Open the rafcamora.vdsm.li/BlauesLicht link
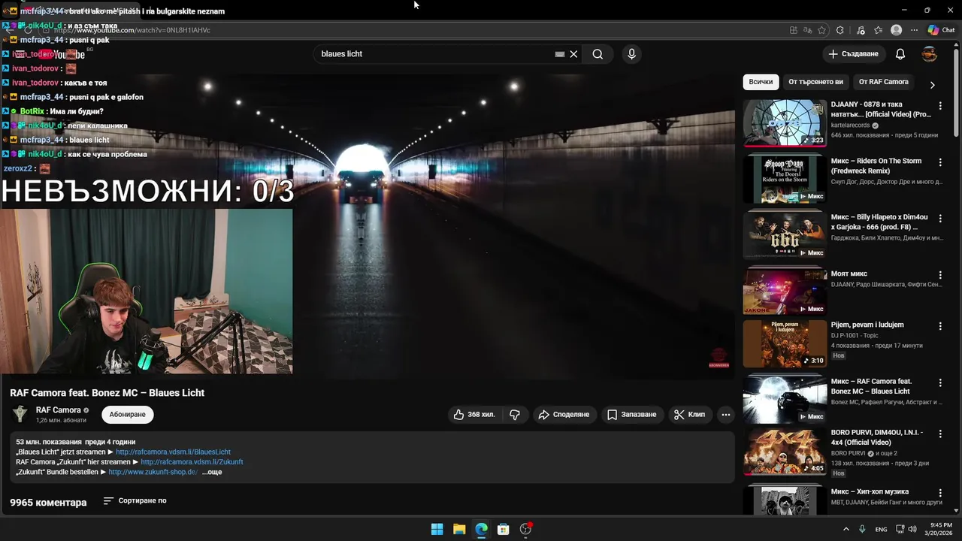 (173, 452)
